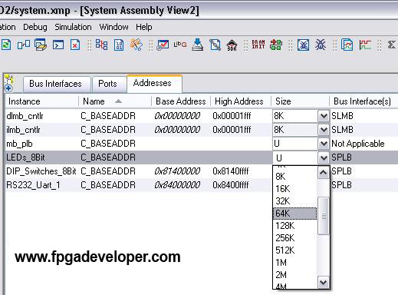Screen dimensions: 398x295
Task: Click the BRAM INIT toolbar icon
Action: (x=258, y=45)
